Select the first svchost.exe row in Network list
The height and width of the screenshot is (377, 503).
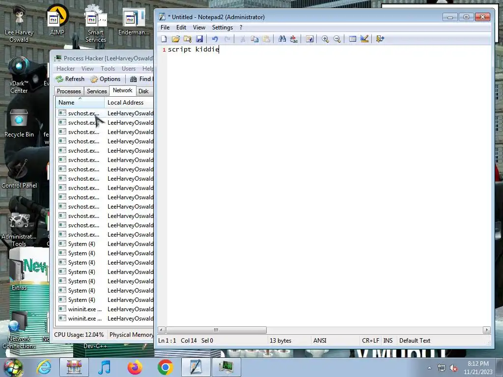click(105, 113)
